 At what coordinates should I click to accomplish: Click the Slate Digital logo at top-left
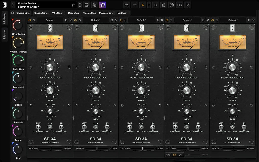(5, 5)
